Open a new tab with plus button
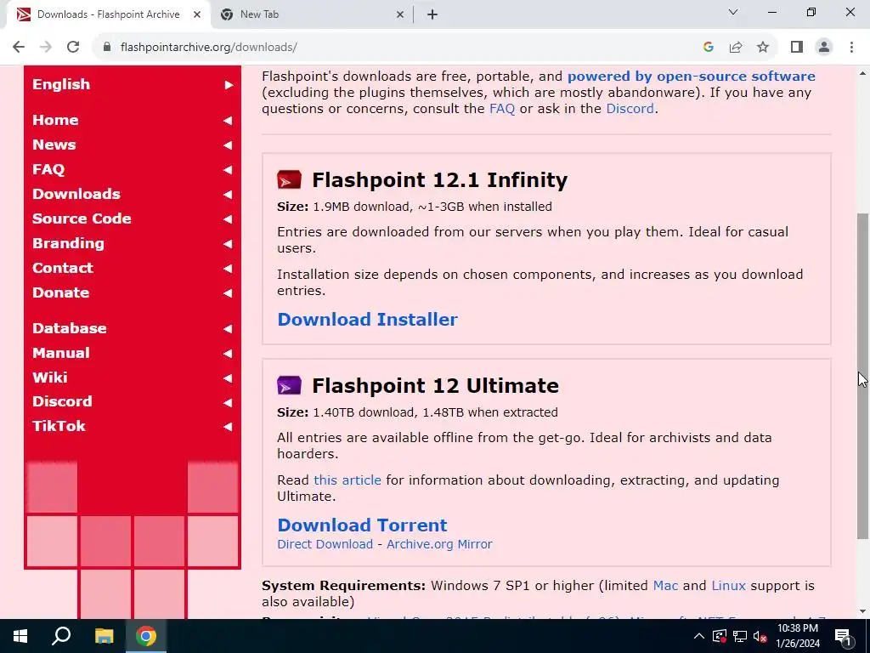The width and height of the screenshot is (870, 653). [x=432, y=15]
